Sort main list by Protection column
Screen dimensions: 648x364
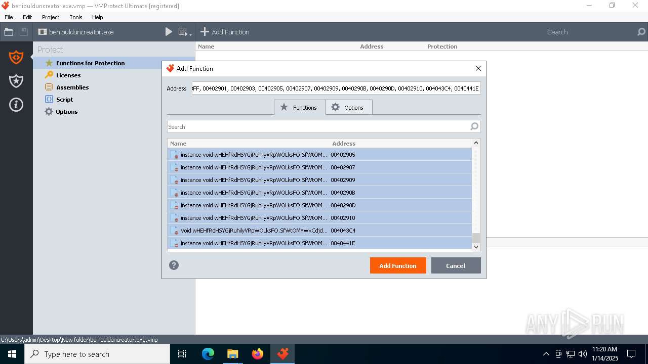point(442,47)
